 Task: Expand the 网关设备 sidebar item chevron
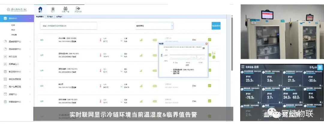(30, 57)
